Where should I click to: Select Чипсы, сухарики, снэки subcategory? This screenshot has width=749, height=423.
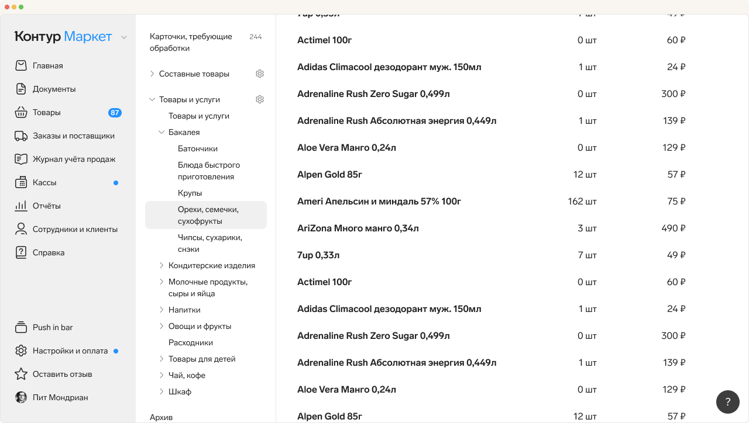click(210, 243)
